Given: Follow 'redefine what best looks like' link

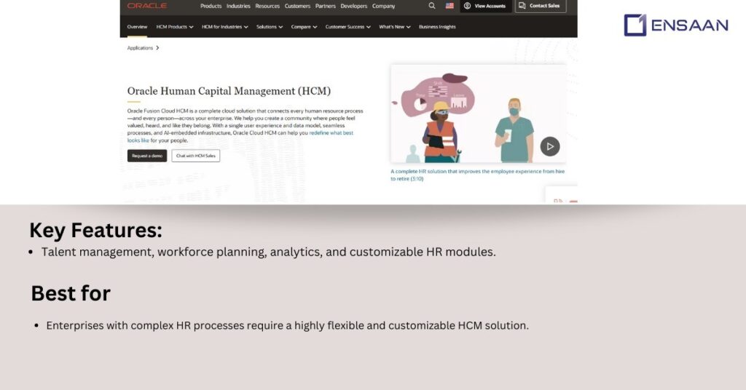Looking at the screenshot, I should 331,133.
